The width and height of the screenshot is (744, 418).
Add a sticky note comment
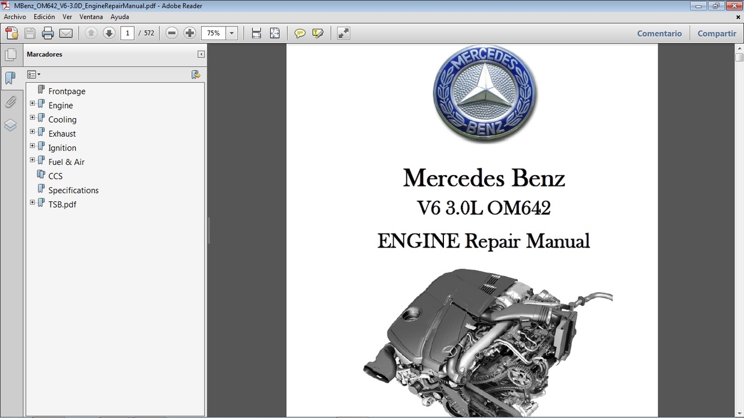point(299,33)
